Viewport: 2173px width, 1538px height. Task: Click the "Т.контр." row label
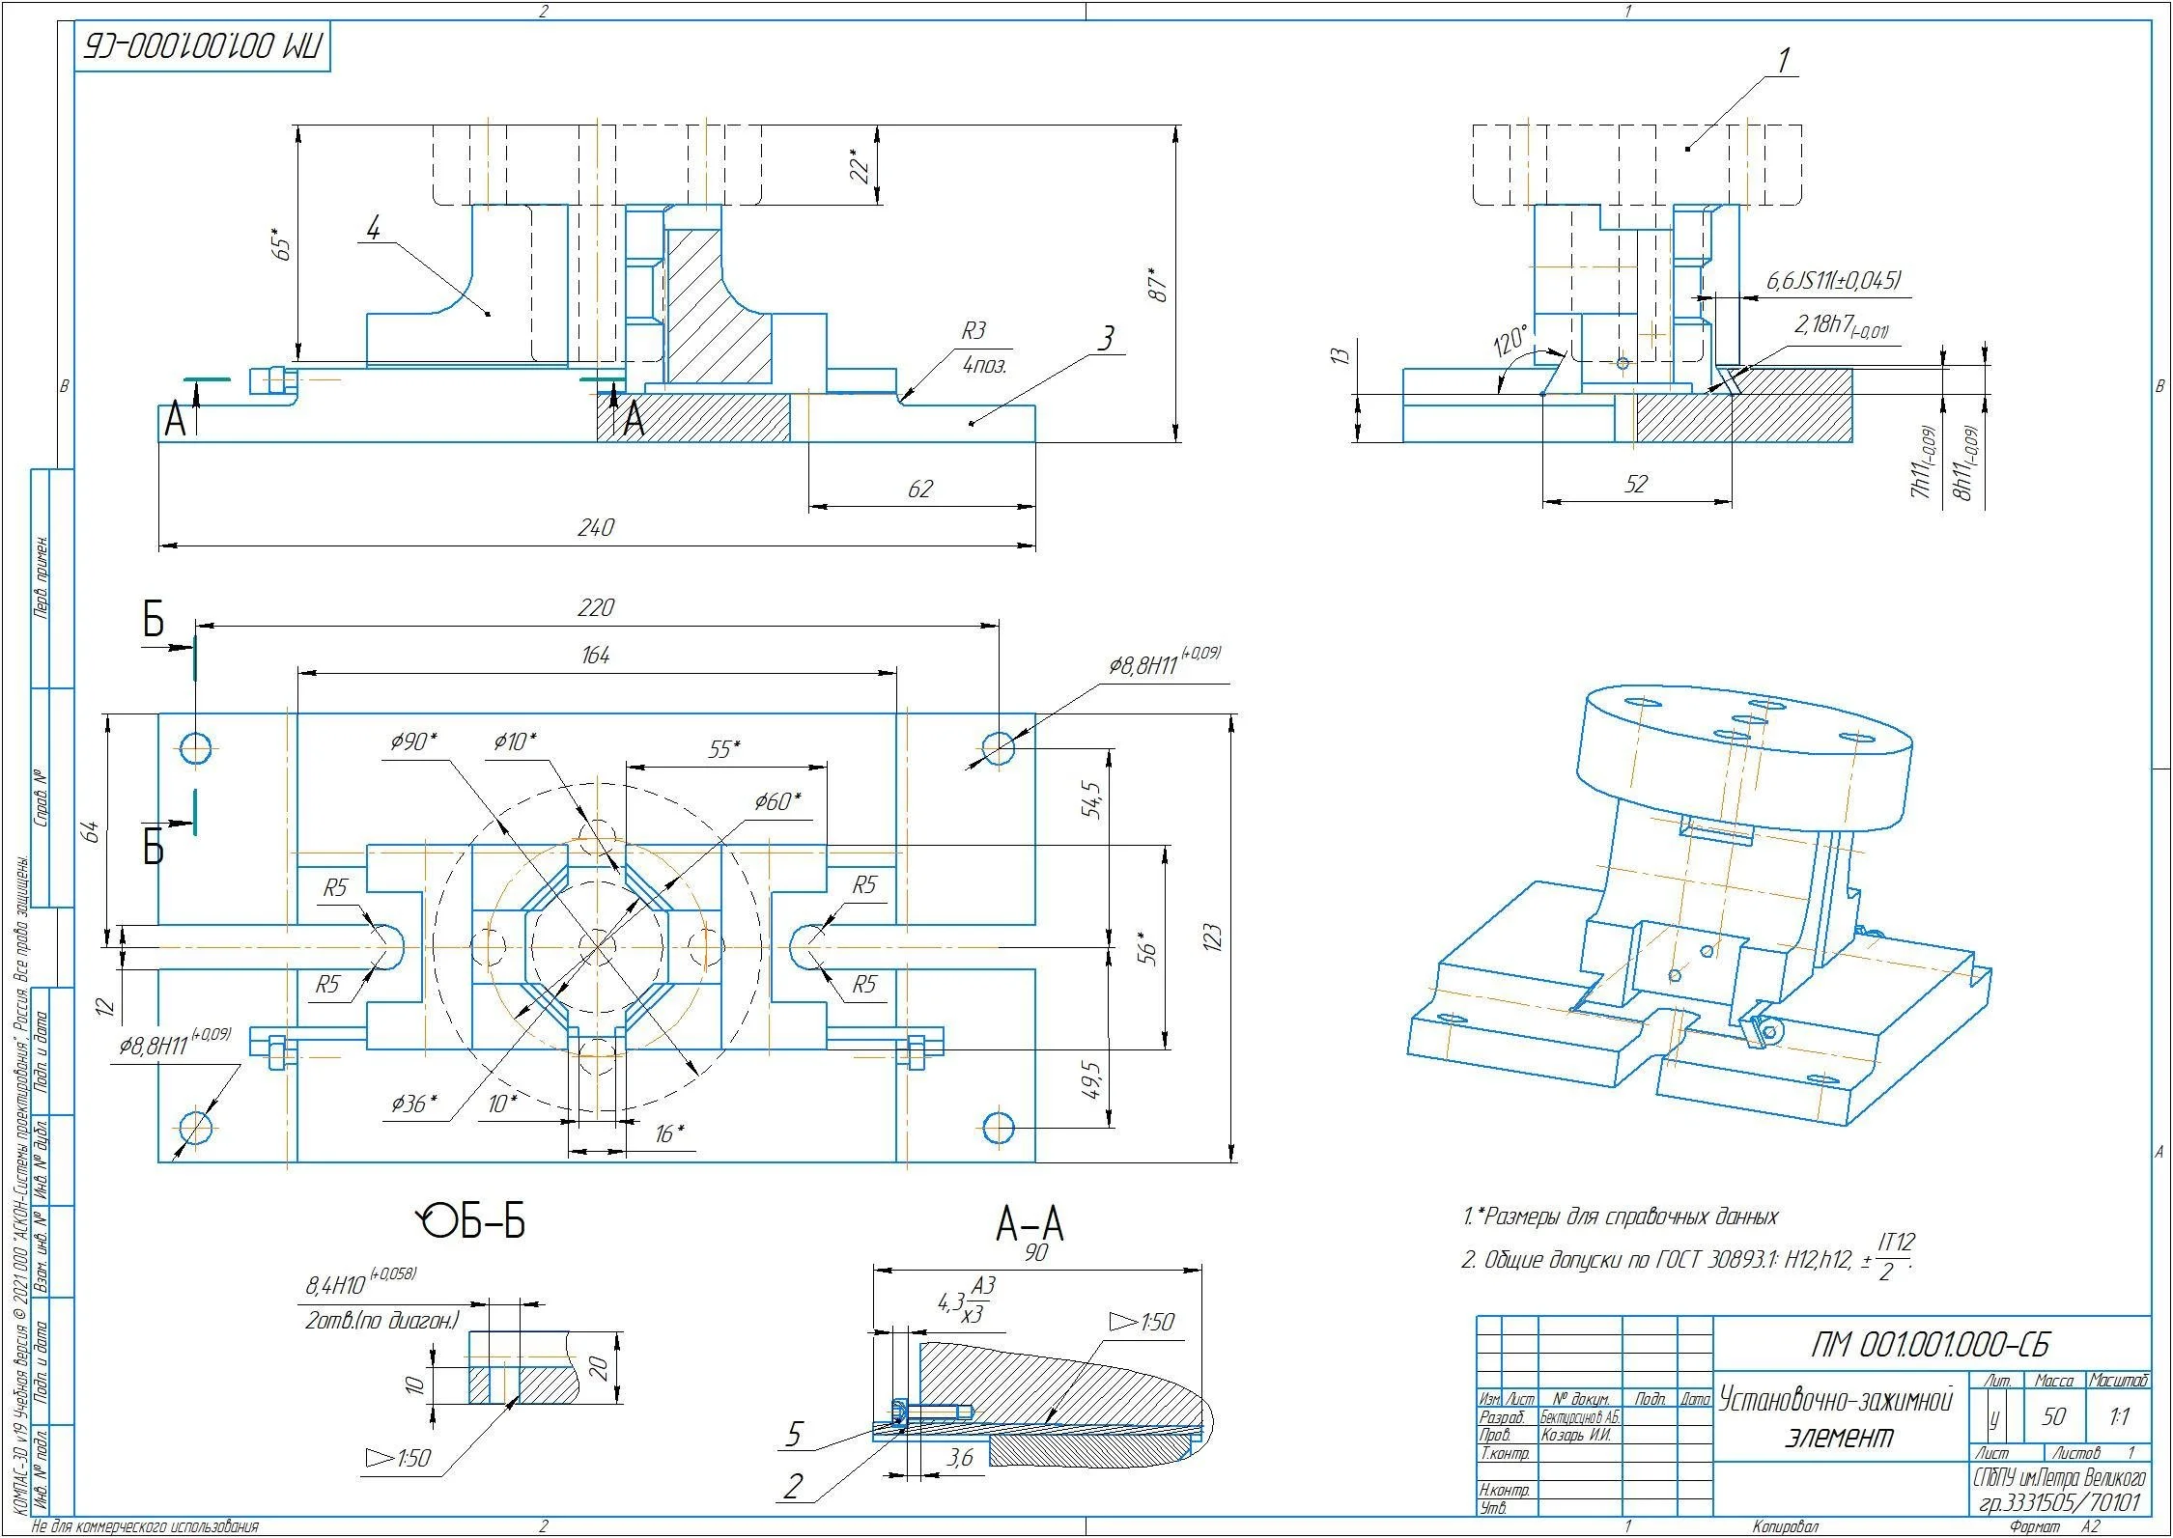click(1505, 1454)
